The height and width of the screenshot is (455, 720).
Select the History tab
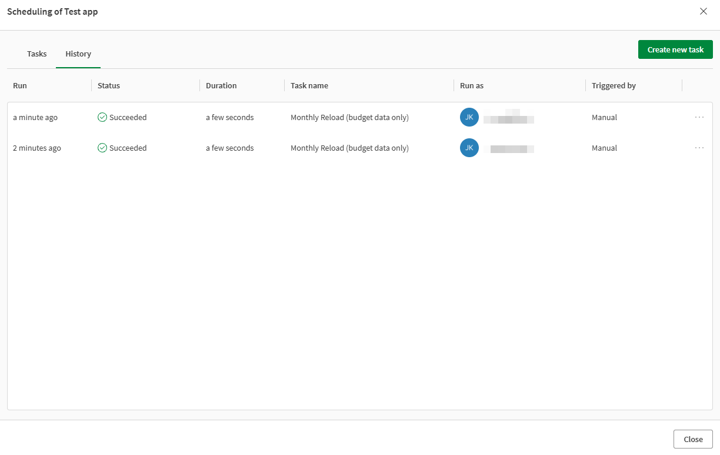click(78, 54)
